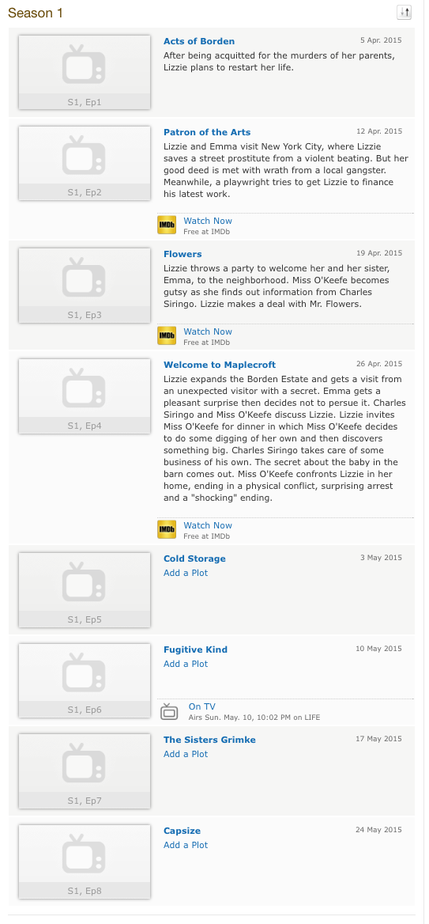Open the Acts of Borden episode
The width and height of the screenshot is (429, 924).
[199, 41]
